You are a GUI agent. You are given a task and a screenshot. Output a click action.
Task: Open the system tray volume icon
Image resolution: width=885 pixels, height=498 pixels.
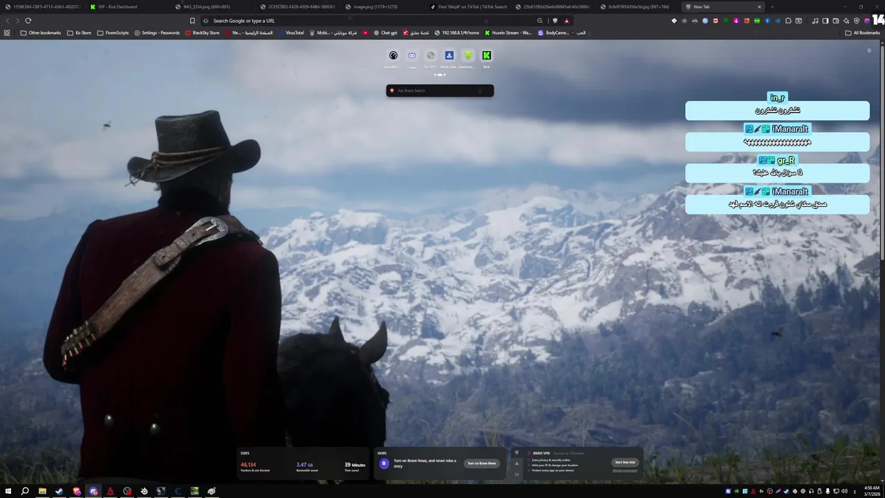click(x=846, y=491)
